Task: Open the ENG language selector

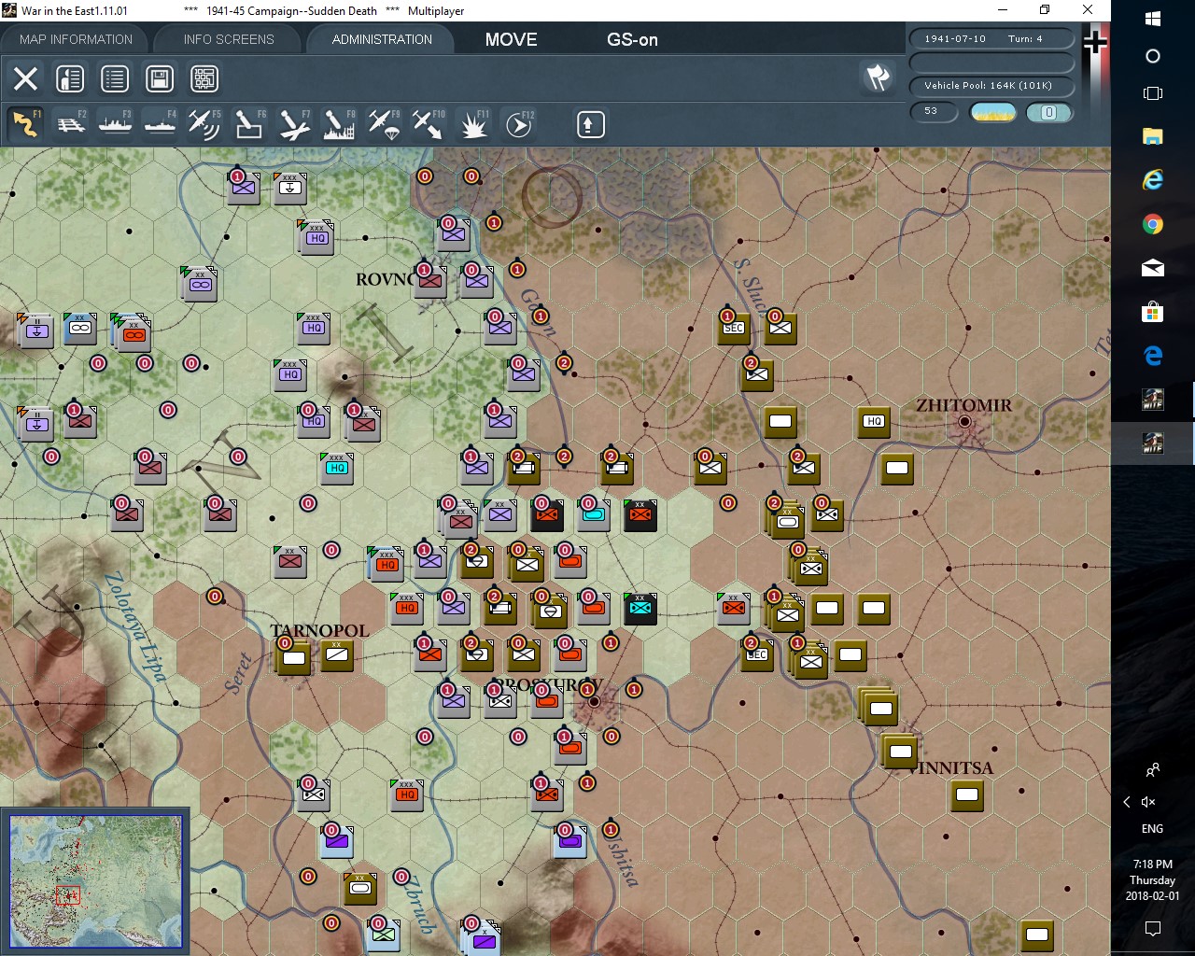Action: click(1153, 829)
